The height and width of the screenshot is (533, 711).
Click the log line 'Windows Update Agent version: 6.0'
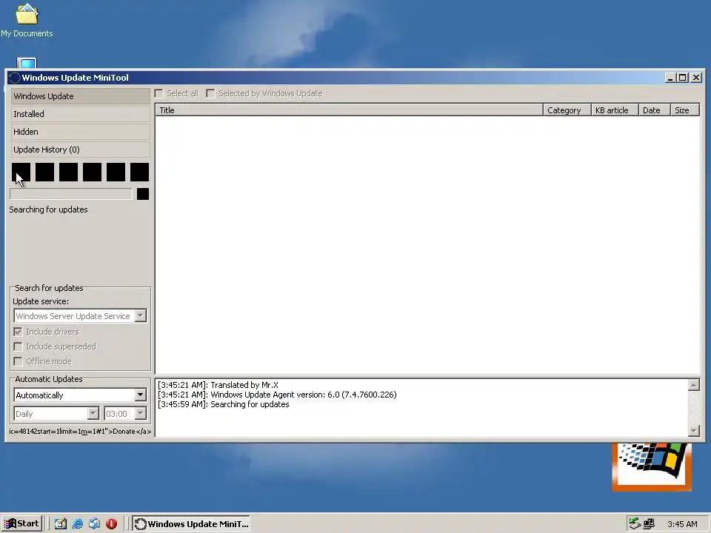pos(277,395)
